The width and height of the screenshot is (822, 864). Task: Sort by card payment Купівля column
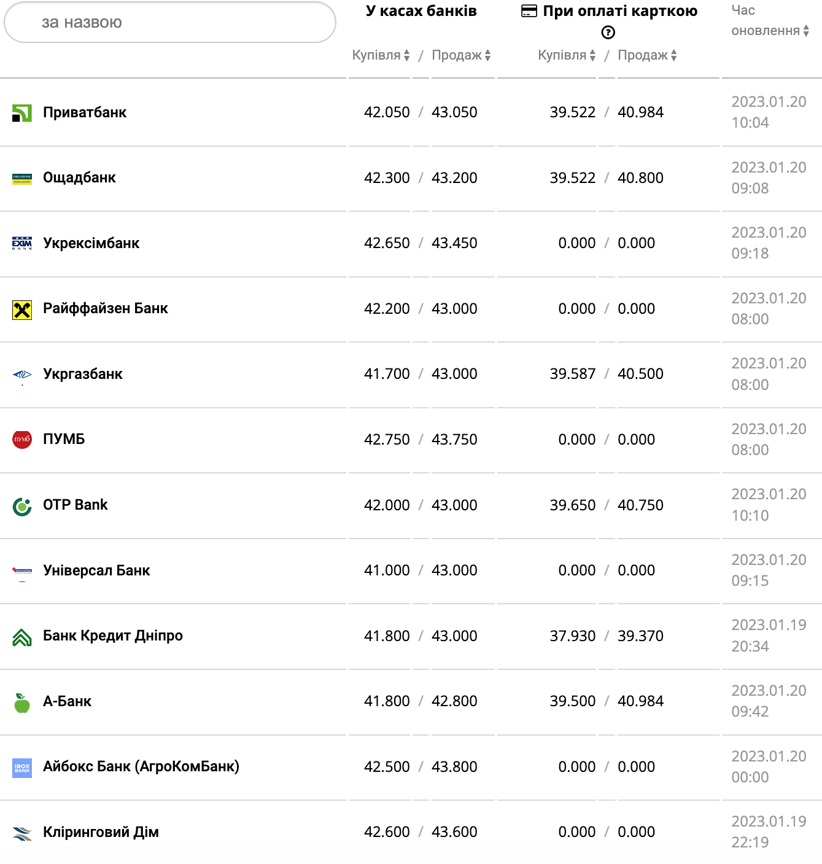coord(567,55)
